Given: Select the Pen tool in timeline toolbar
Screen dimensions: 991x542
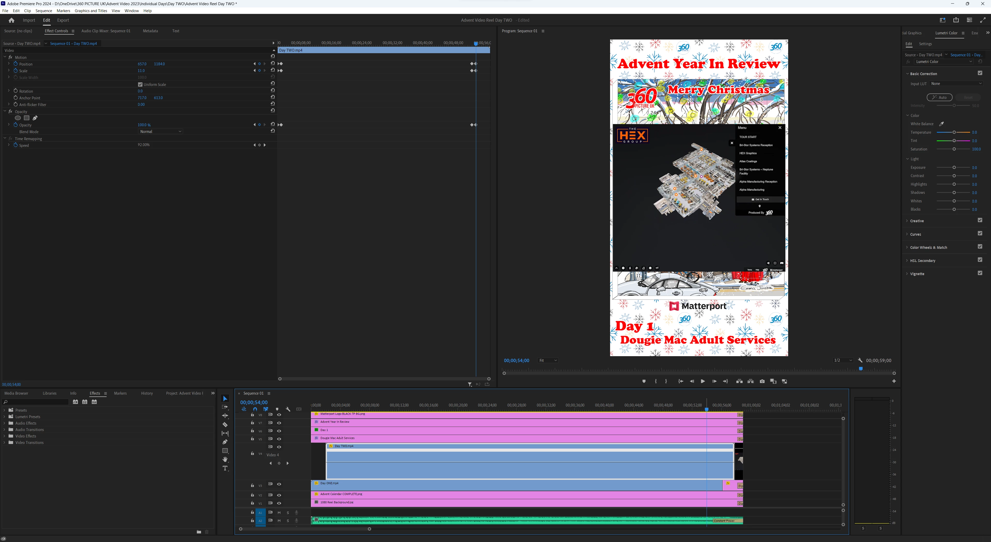Looking at the screenshot, I should (x=225, y=442).
